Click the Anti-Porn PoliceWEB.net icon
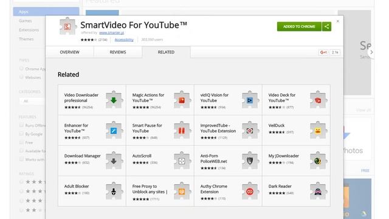389x219 pixels. (x=250, y=161)
